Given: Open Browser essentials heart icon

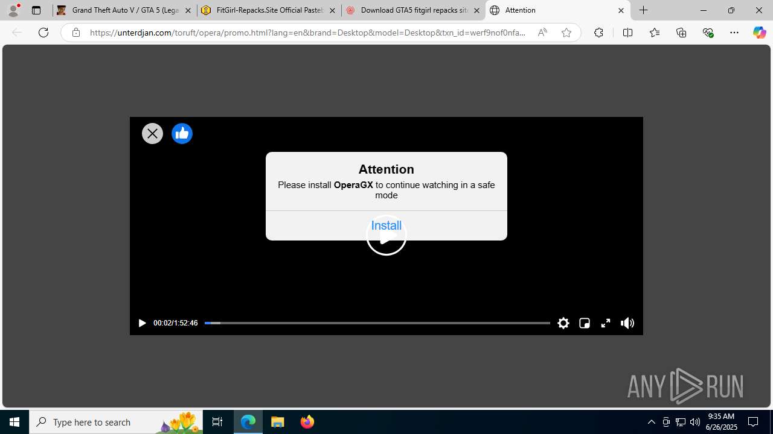Looking at the screenshot, I should point(708,33).
